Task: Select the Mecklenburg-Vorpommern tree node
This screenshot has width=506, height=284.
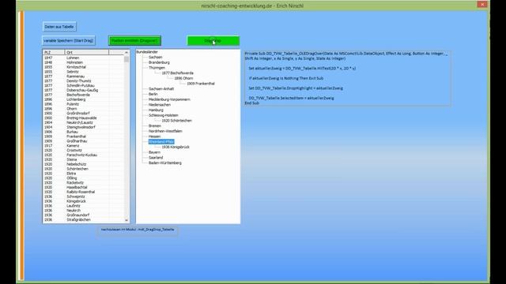Action: click(169, 99)
